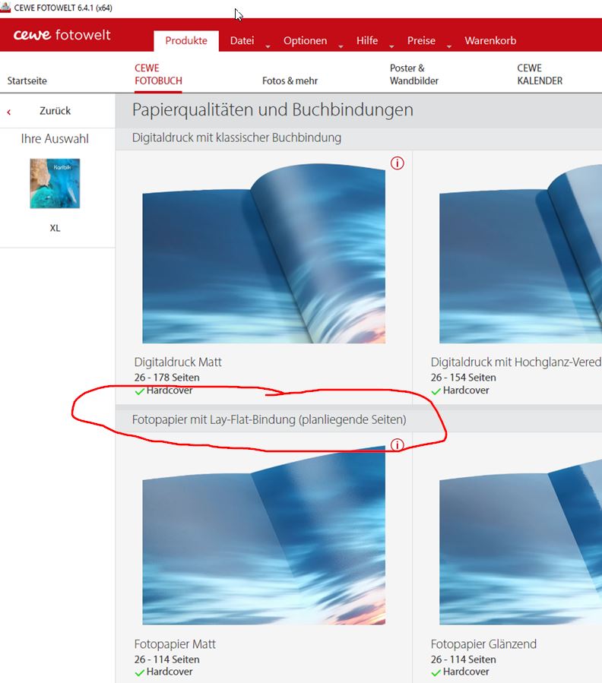The image size is (602, 683).
Task: Select the CEWE FOTOBUCH category tab
Action: point(158,74)
